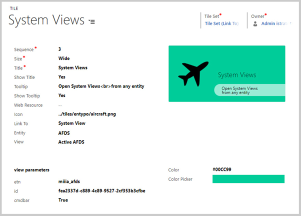Click the view parameters section heading
This screenshot has width=301, height=216.
(31, 170)
